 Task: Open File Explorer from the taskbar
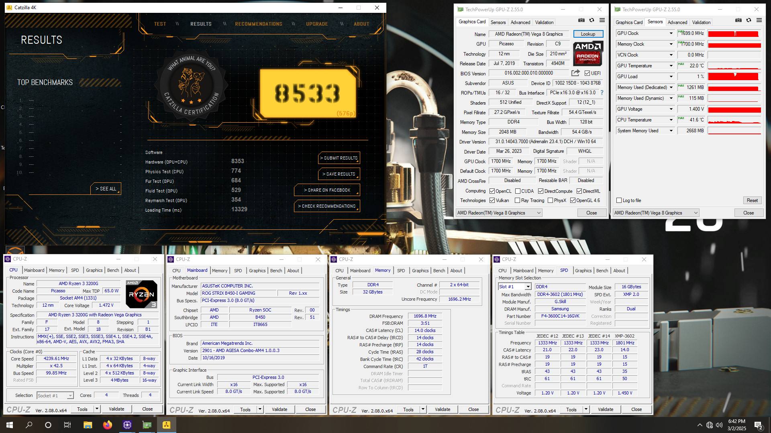coord(88,425)
